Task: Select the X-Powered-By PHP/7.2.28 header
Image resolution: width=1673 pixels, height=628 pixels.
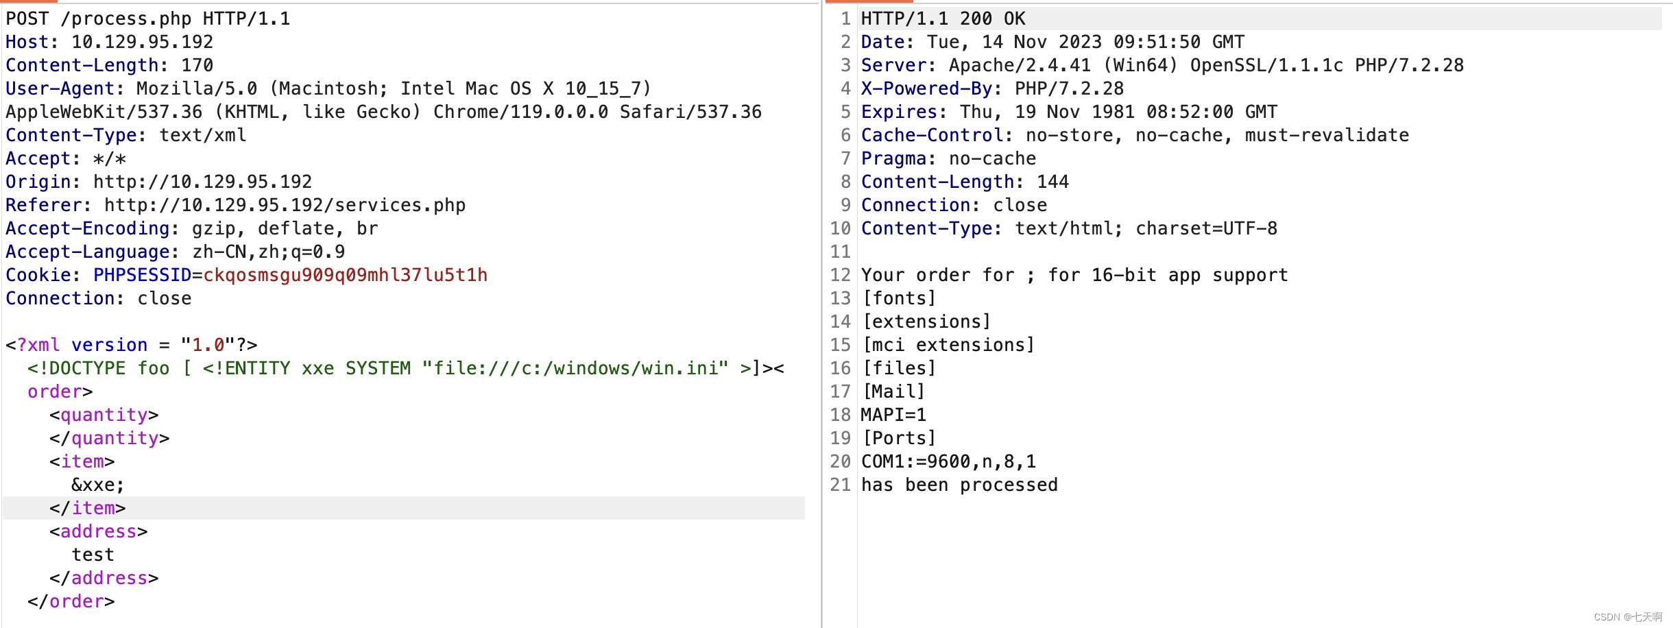Action: click(993, 88)
